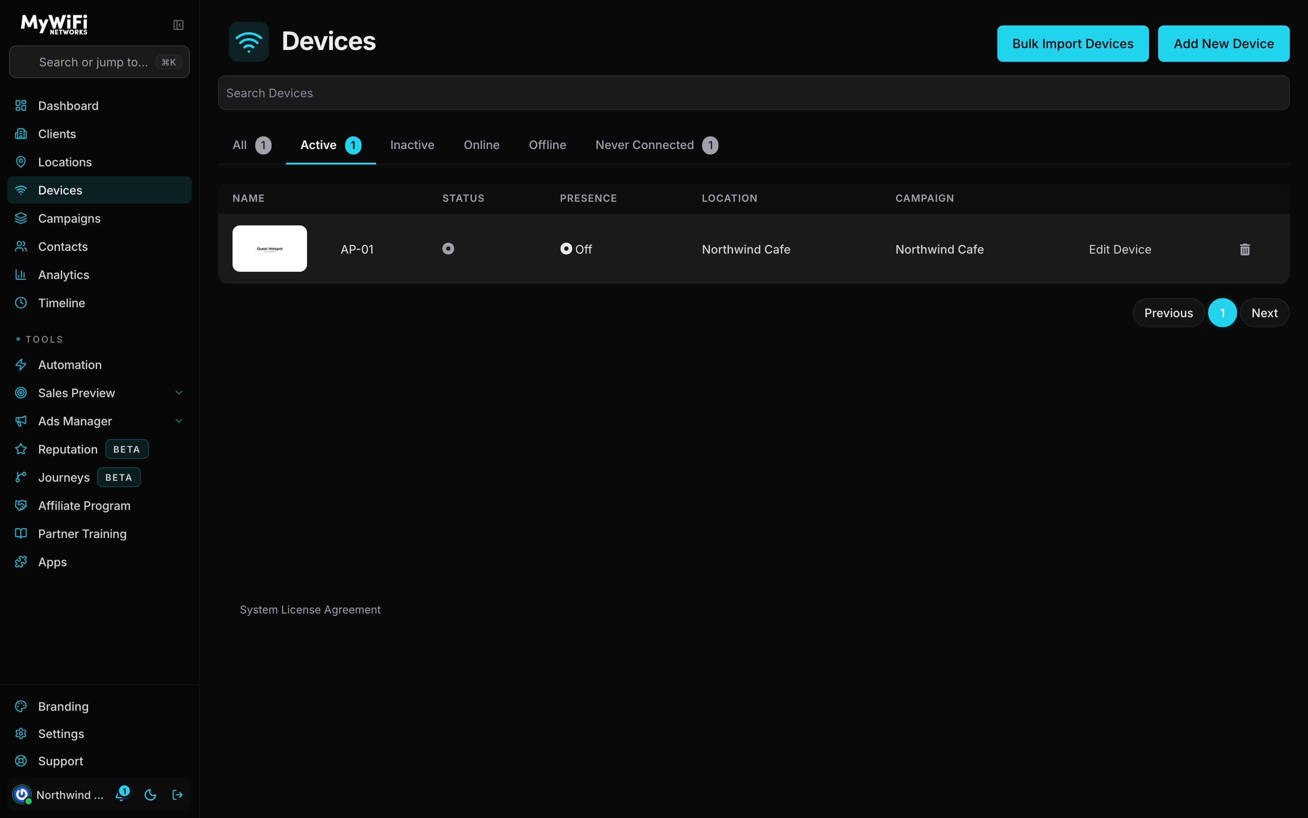Click the NAME column header
Image resolution: width=1308 pixels, height=818 pixels.
click(248, 198)
